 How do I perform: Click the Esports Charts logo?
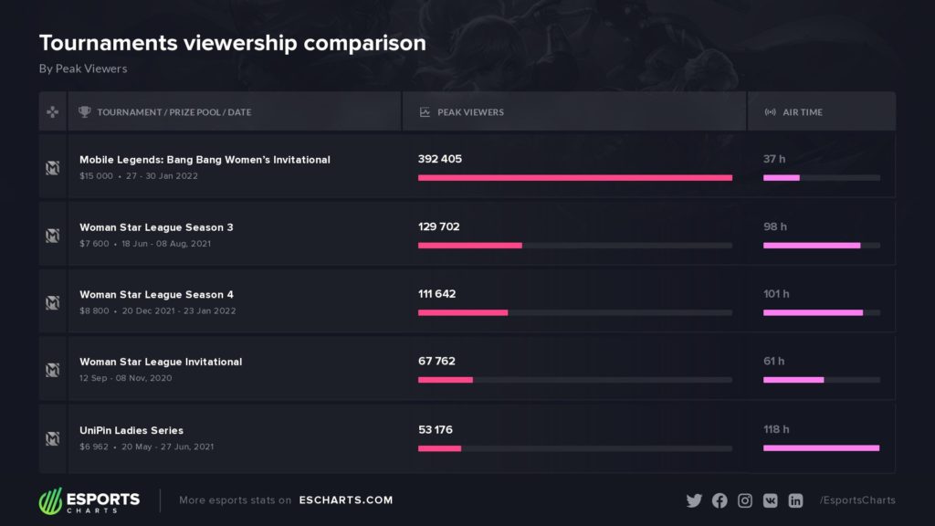pyautogui.click(x=89, y=500)
